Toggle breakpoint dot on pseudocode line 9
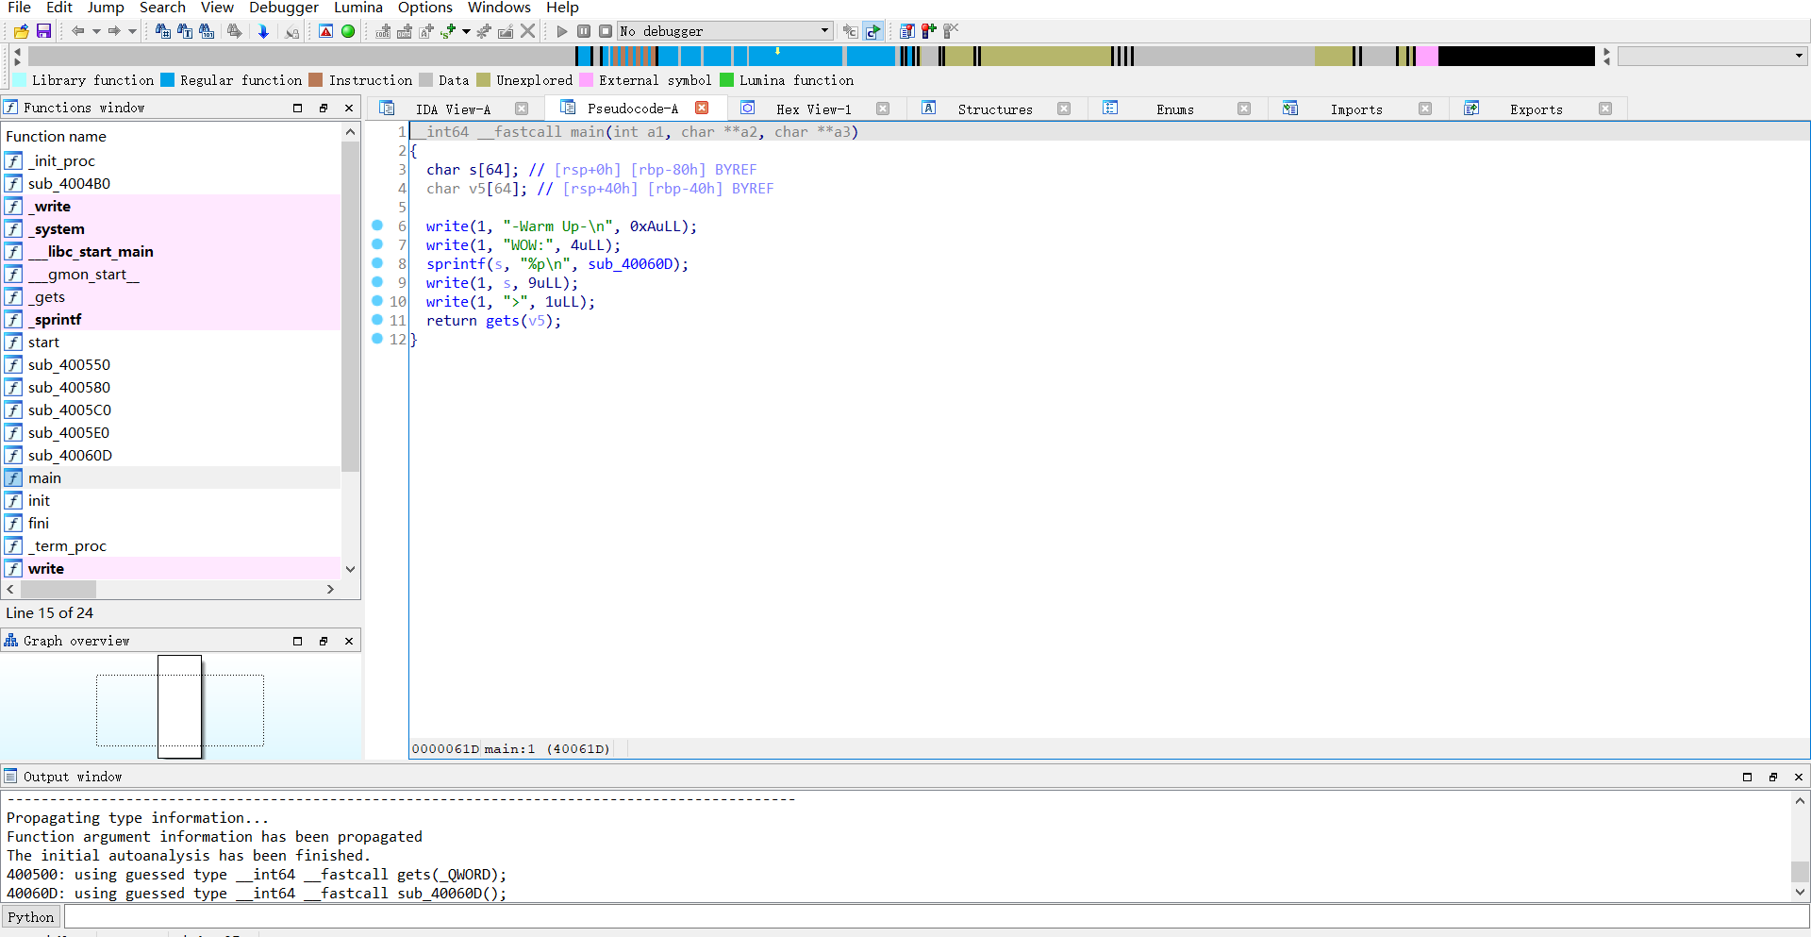This screenshot has width=1811, height=937. coord(377,282)
